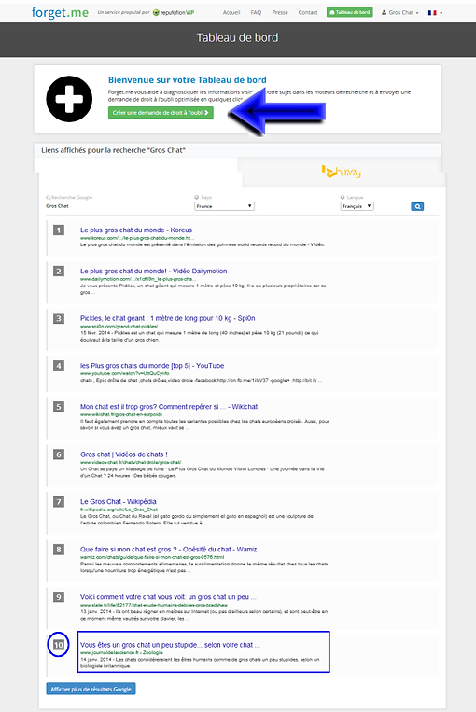The height and width of the screenshot is (712, 476).
Task: Open the Contact page
Action: [x=307, y=13]
